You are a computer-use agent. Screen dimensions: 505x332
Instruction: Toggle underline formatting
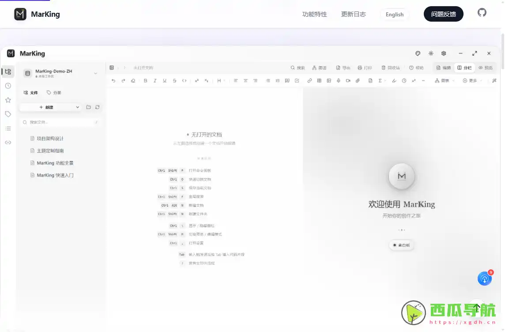tap(165, 81)
